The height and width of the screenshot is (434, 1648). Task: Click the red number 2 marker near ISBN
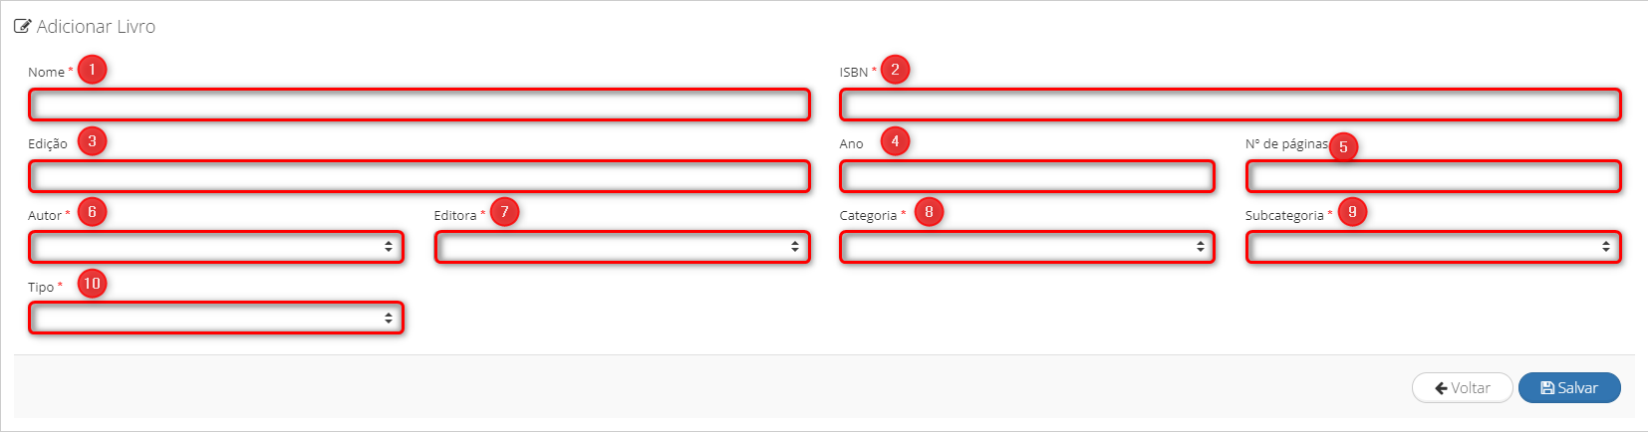[x=895, y=70]
